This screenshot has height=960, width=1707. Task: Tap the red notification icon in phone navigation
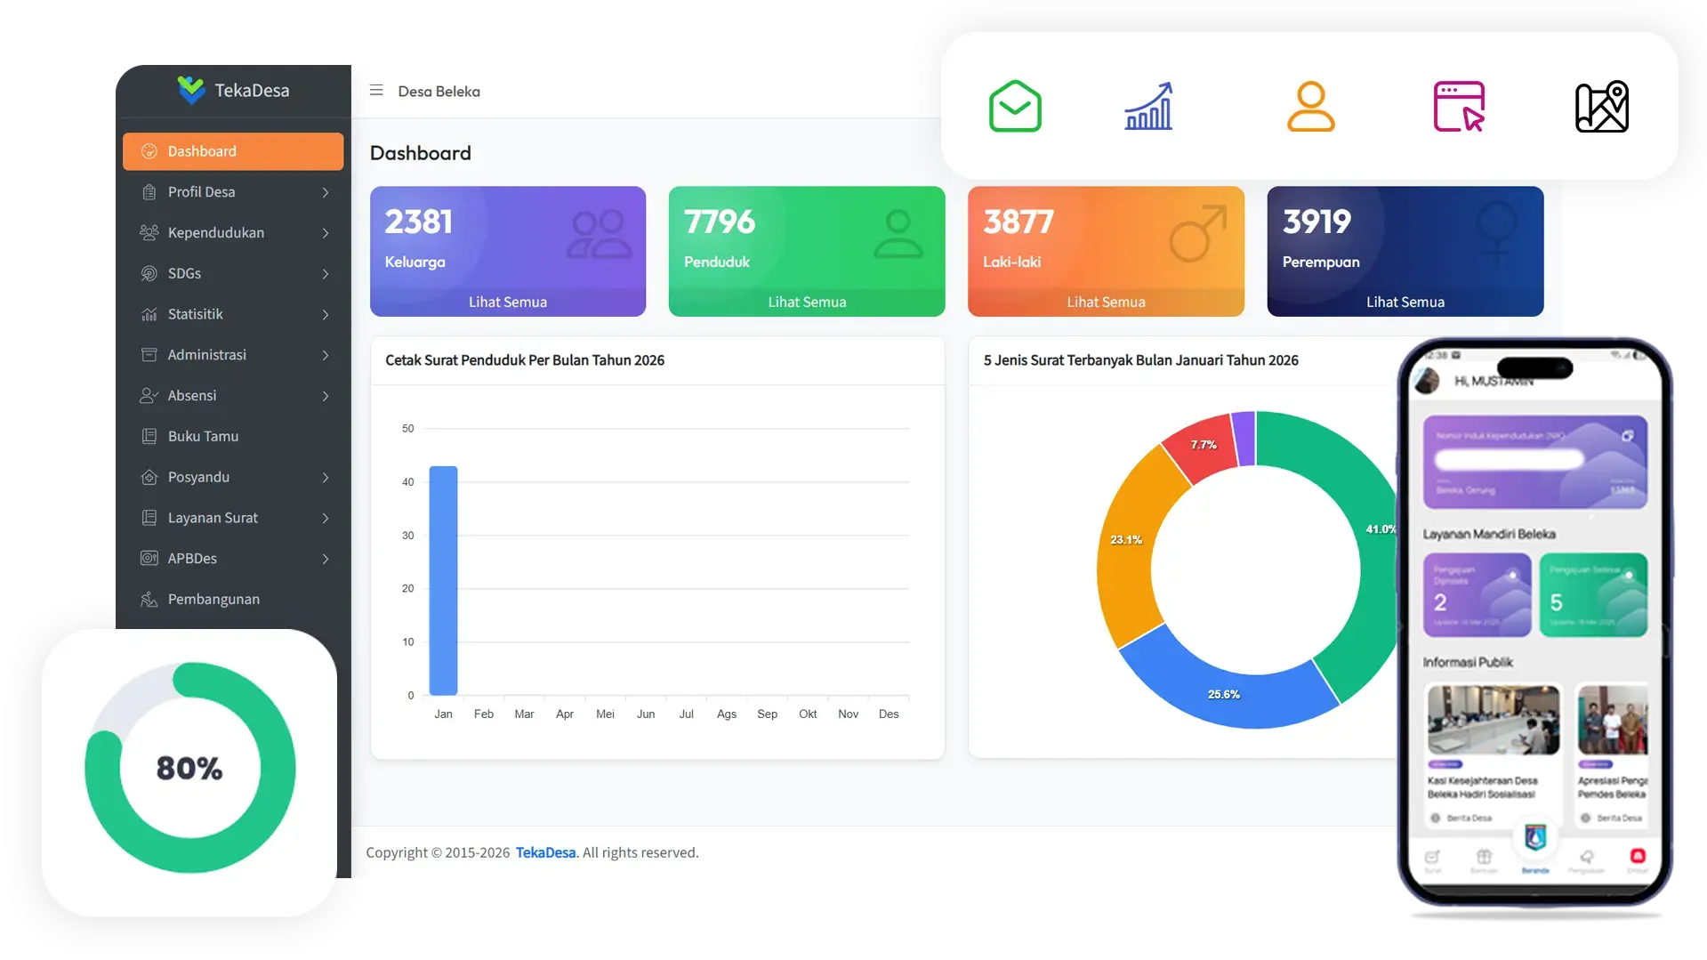[x=1638, y=856]
